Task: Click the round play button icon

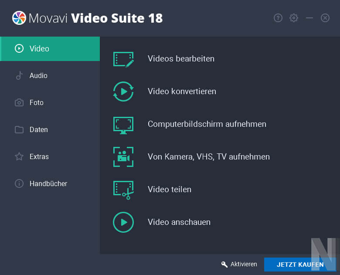Action: pos(123,222)
